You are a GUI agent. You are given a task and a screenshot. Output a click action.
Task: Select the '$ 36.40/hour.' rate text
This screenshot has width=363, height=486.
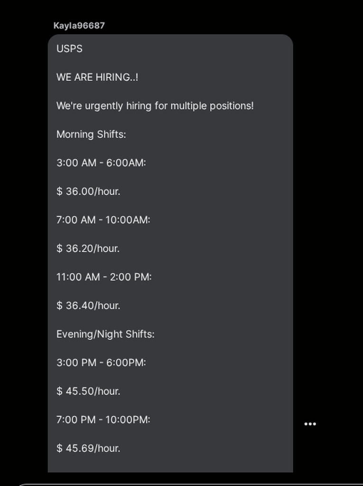[88, 306]
